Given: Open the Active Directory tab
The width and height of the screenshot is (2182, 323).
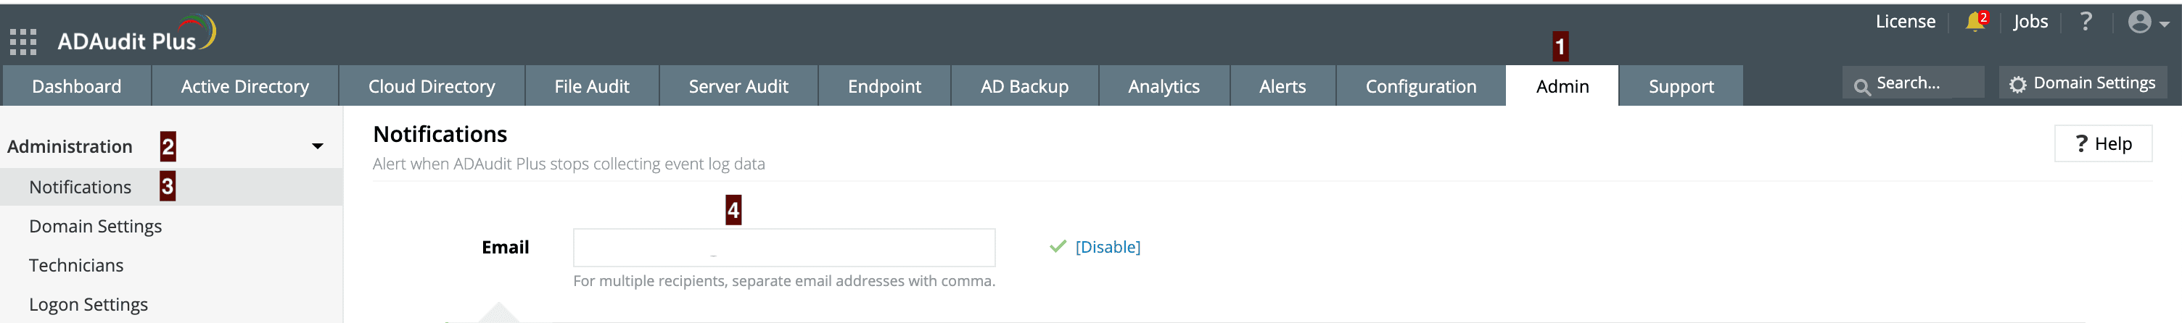Looking at the screenshot, I should point(244,86).
